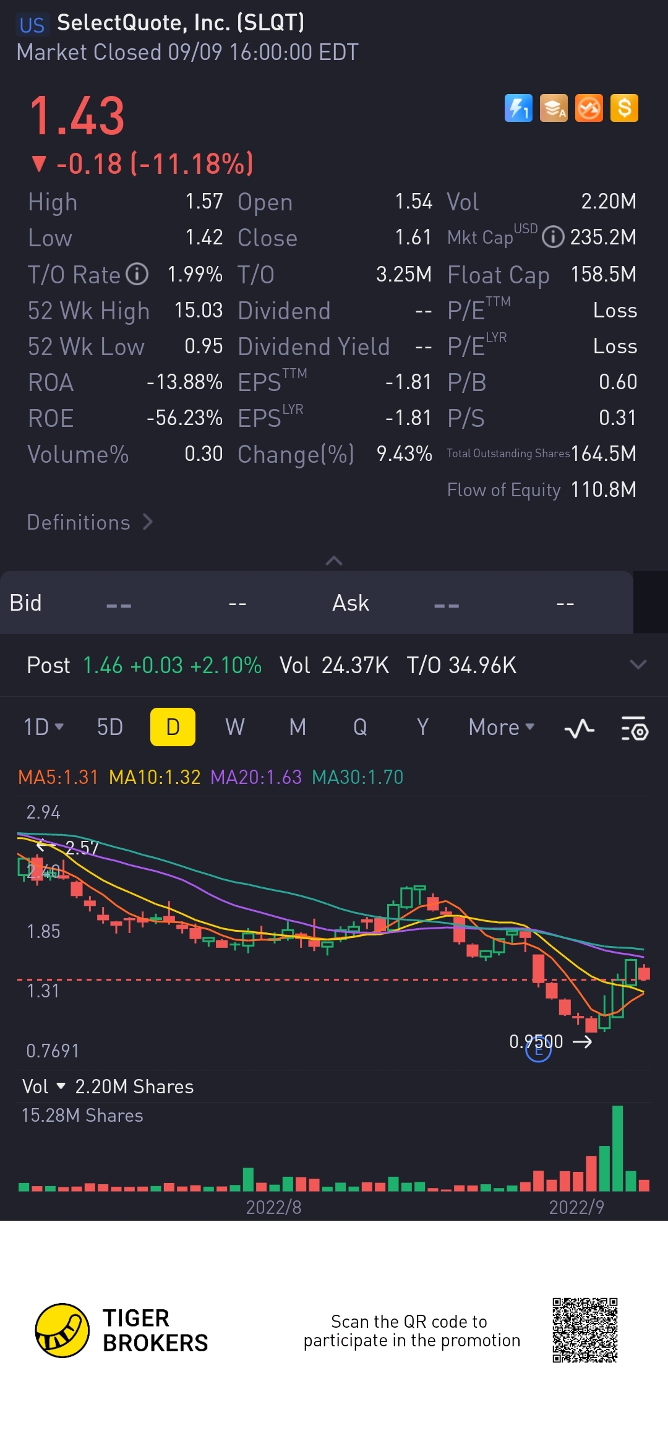Open the More timeframes dropdown

click(x=501, y=727)
